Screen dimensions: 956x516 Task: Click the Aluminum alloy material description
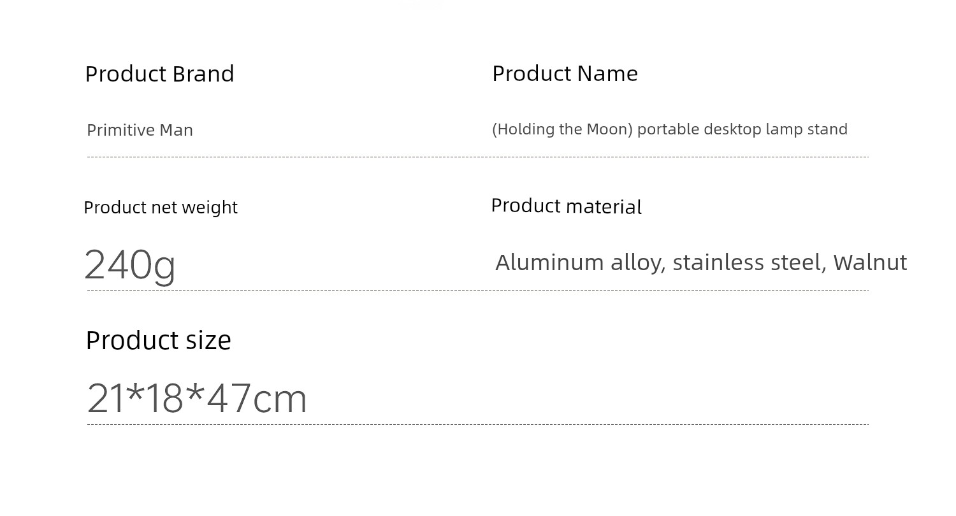tap(701, 262)
